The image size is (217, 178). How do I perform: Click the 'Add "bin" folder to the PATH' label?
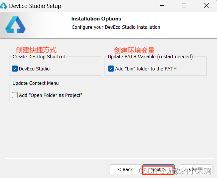146,69
